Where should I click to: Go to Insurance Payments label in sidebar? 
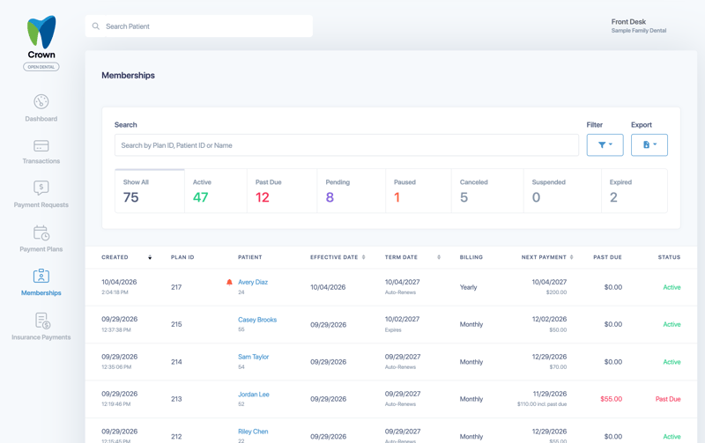41,337
